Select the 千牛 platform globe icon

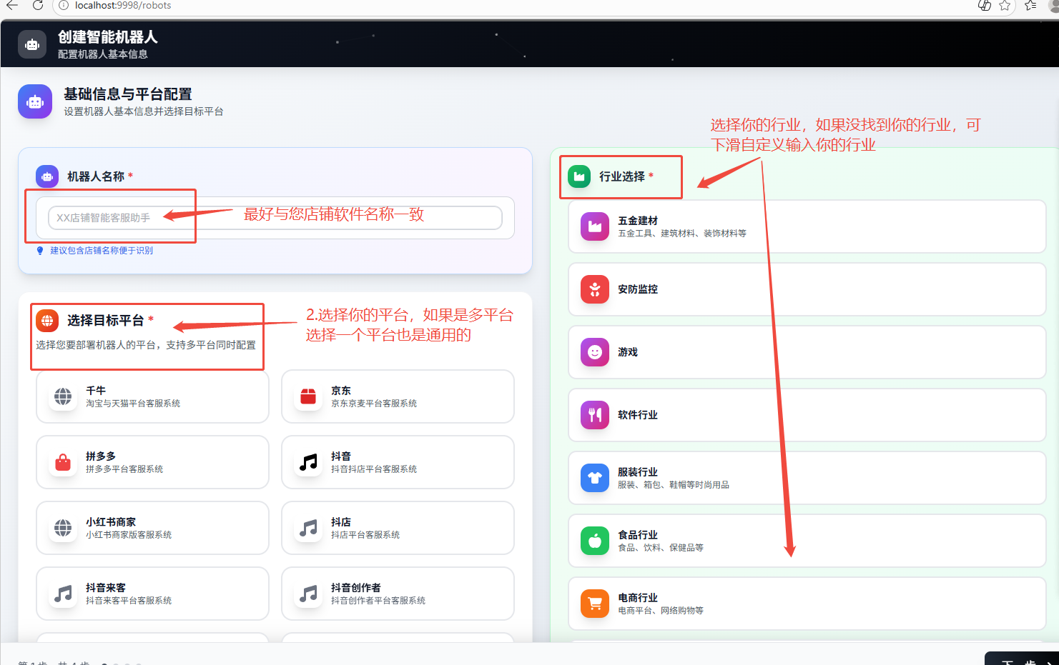coord(63,396)
